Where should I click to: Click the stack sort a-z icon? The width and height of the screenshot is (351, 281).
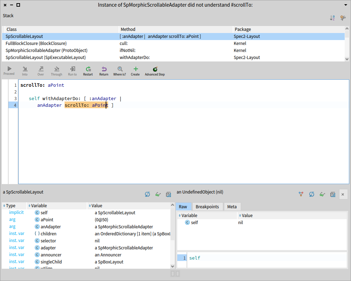tap(332, 18)
